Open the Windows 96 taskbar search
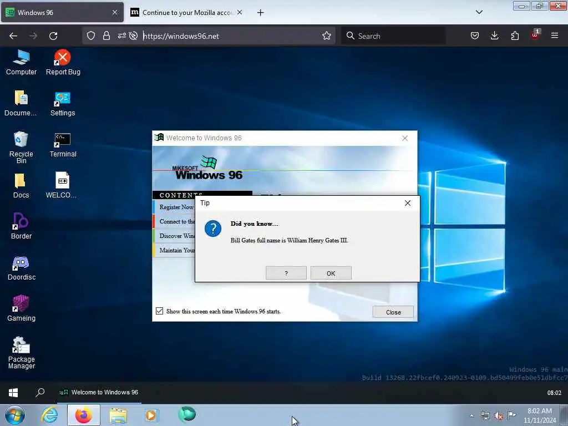Screen dimensions: 568x426 40,393
